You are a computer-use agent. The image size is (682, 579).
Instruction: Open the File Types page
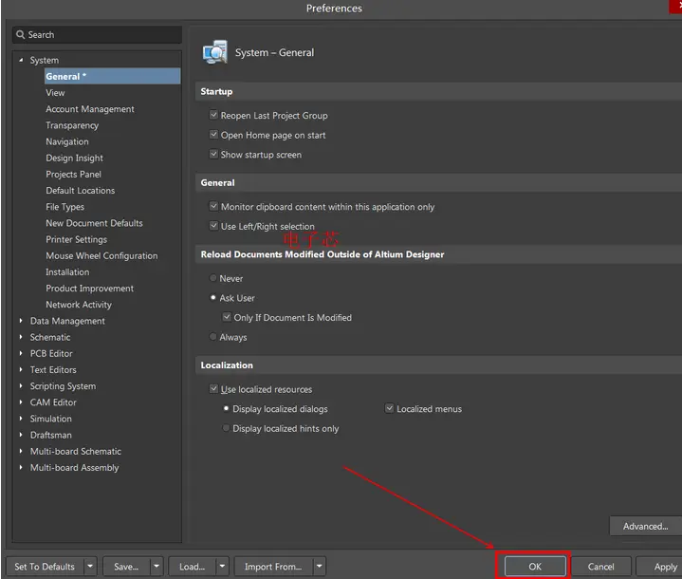65,207
